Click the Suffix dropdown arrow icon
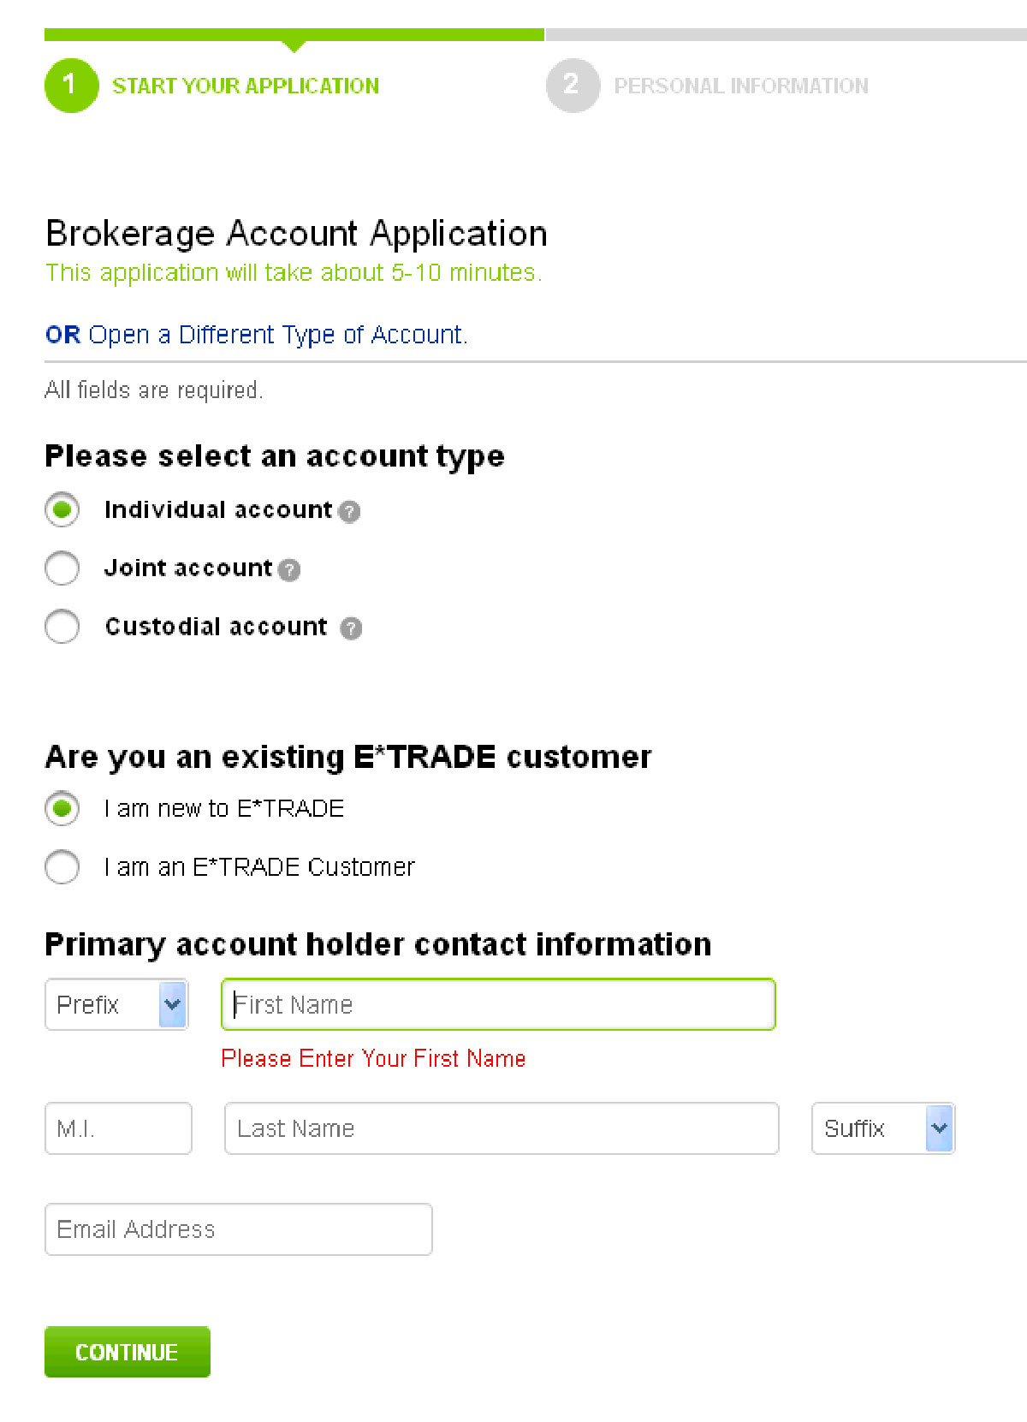The image size is (1027, 1422). pos(938,1128)
